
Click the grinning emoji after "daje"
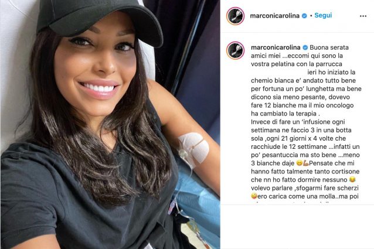pyautogui.click(x=300, y=163)
